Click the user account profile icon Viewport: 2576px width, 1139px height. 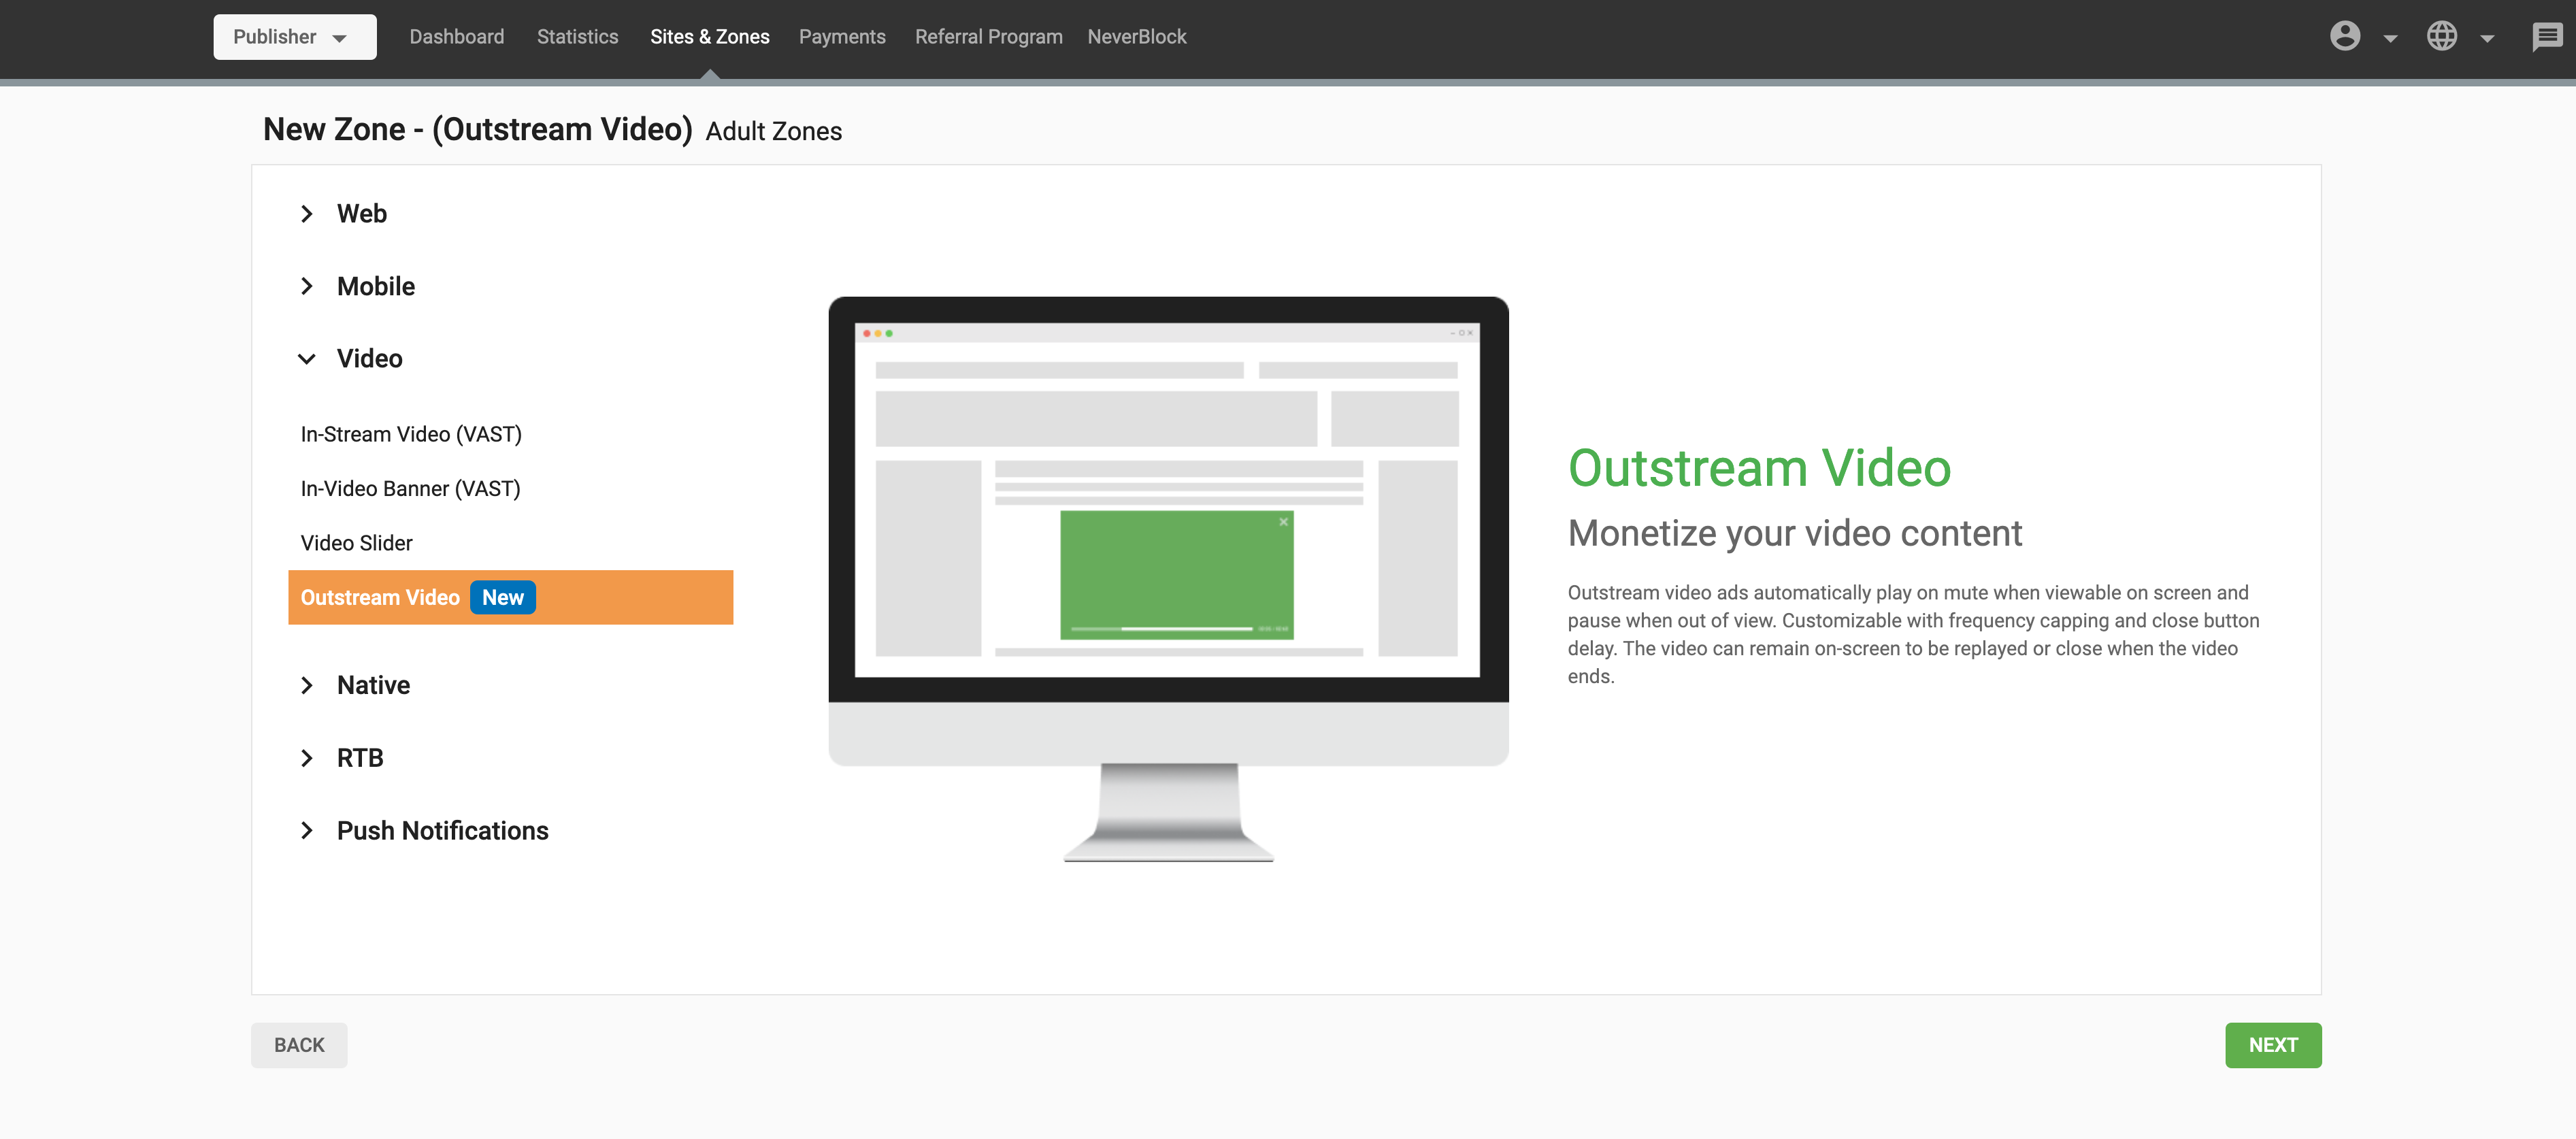2344,37
